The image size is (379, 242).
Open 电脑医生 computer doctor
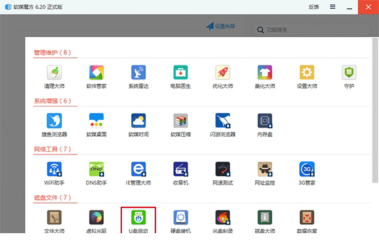pos(180,77)
